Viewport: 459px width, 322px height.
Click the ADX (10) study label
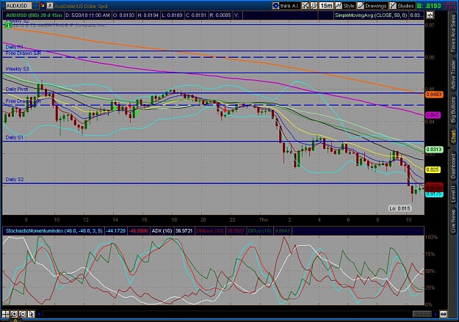coord(162,231)
